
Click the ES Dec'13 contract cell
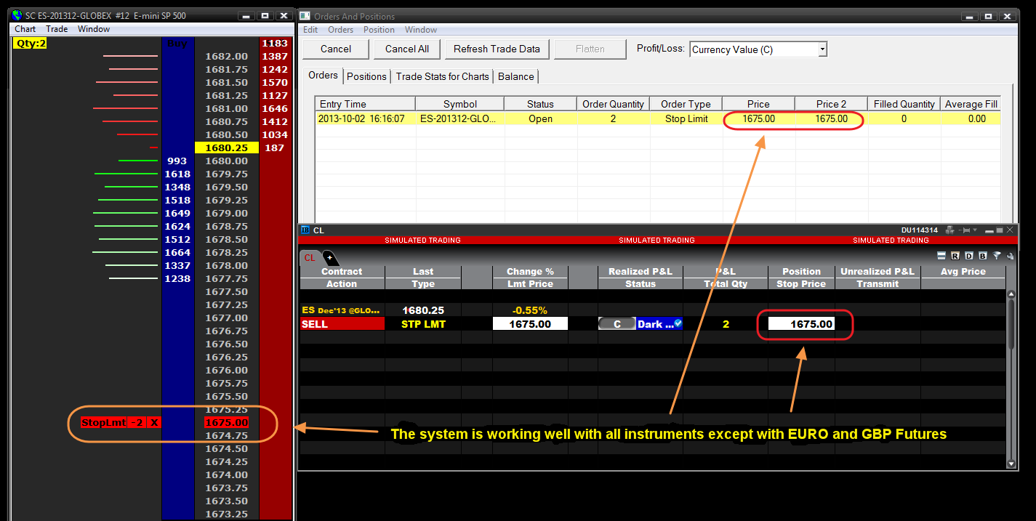point(342,310)
